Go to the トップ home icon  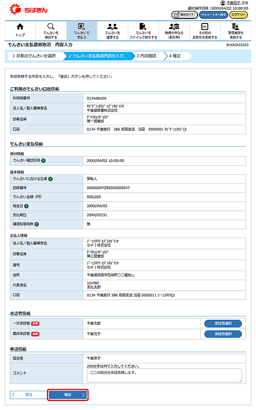tap(20, 30)
